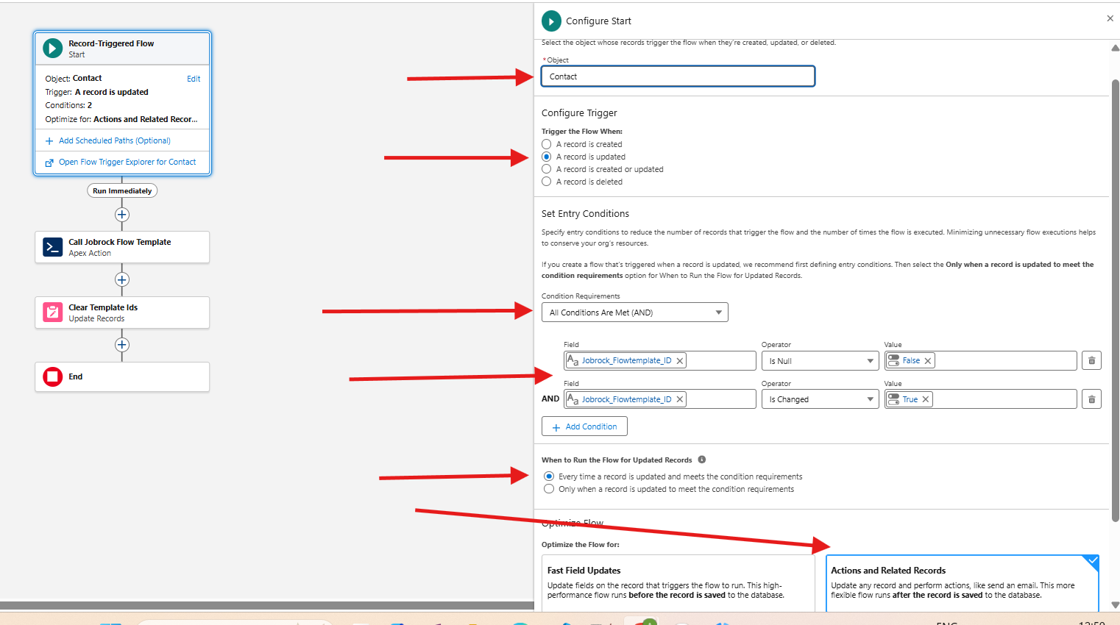1120x625 pixels.
Task: Open the 'Is Changed' operator dropdown
Action: [820, 399]
